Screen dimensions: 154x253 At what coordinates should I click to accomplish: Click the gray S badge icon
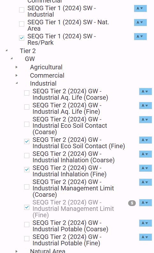tap(132, 203)
